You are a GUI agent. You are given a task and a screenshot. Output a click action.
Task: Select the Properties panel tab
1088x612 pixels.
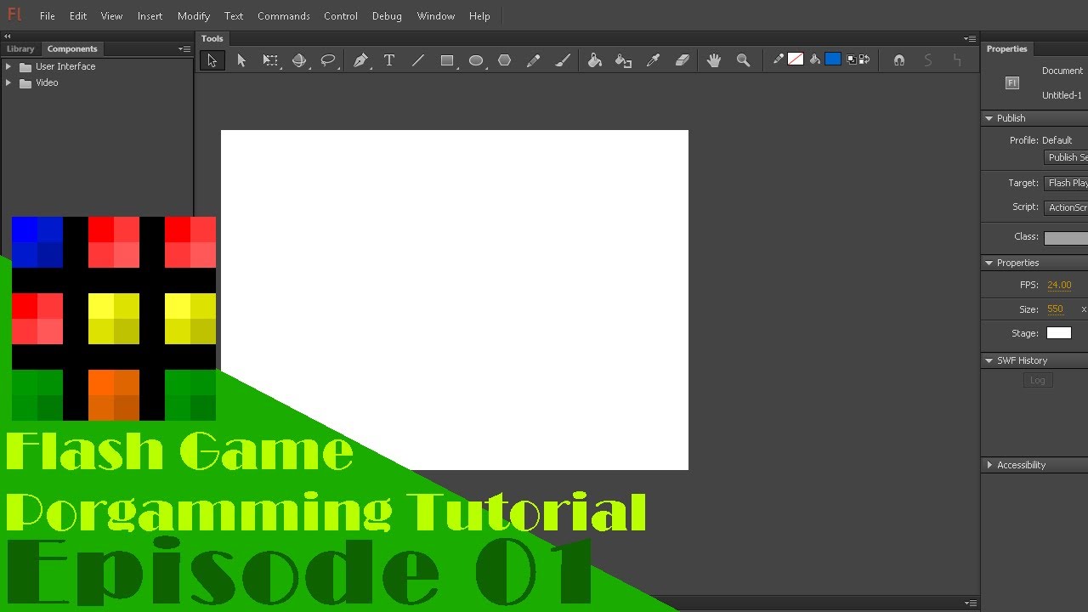1007,48
